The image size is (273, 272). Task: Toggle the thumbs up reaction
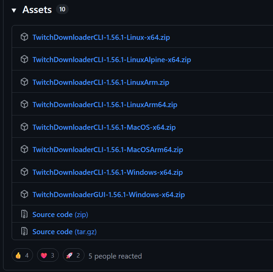(x=22, y=256)
